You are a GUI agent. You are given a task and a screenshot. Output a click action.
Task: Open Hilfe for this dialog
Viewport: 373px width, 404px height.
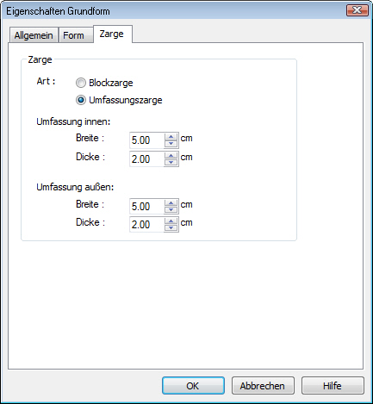pos(333,386)
